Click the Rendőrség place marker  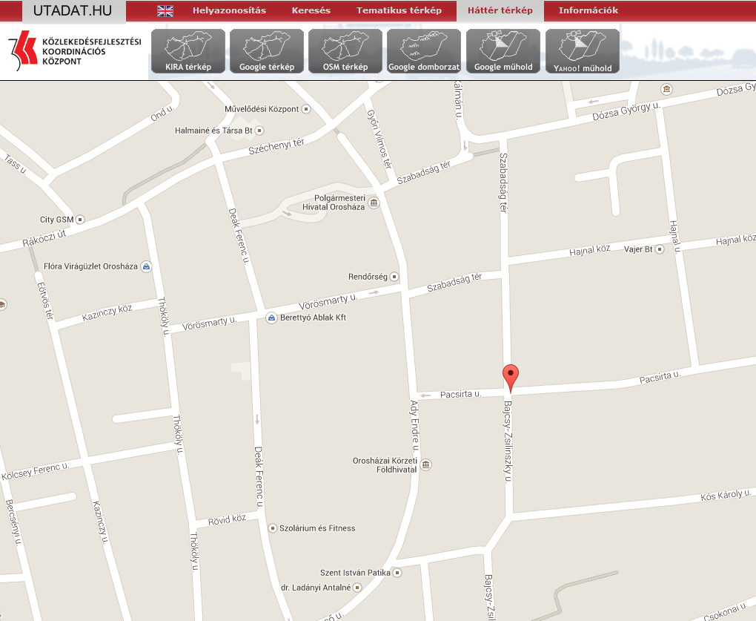pos(395,277)
